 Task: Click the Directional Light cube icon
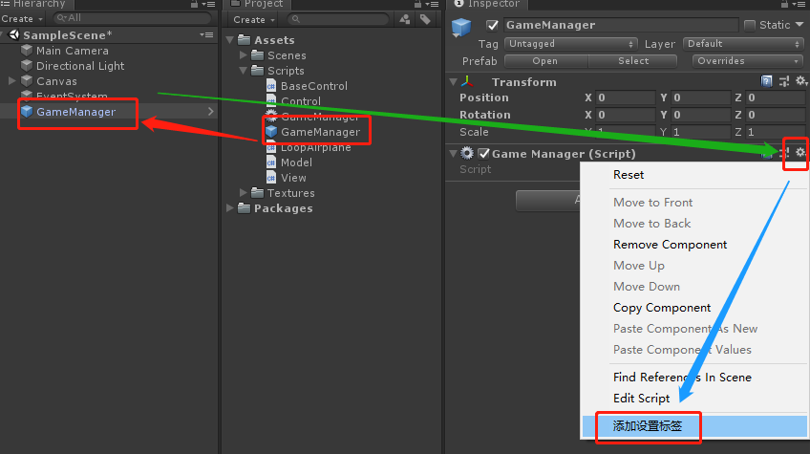27,66
